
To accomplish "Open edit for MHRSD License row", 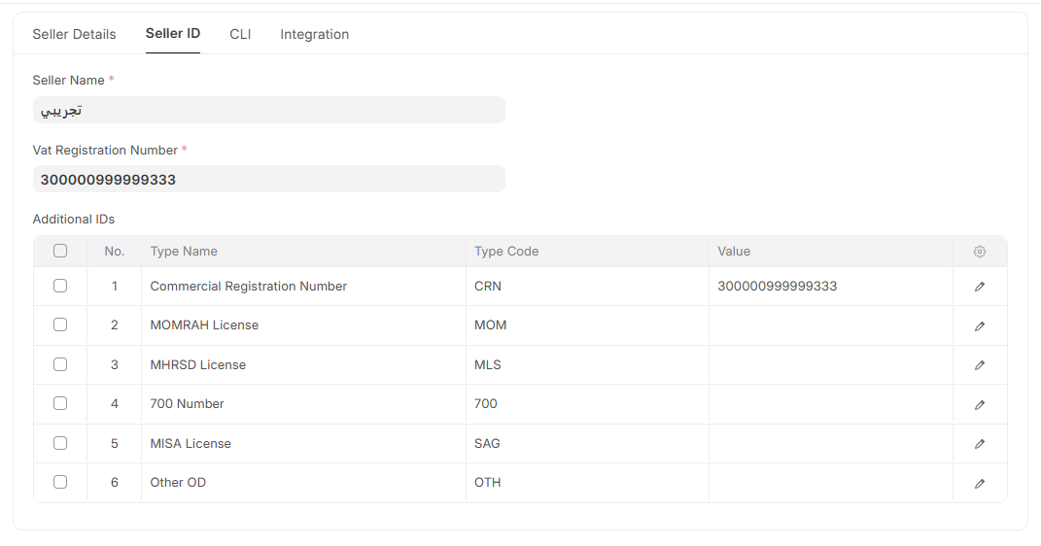I will 979,365.
